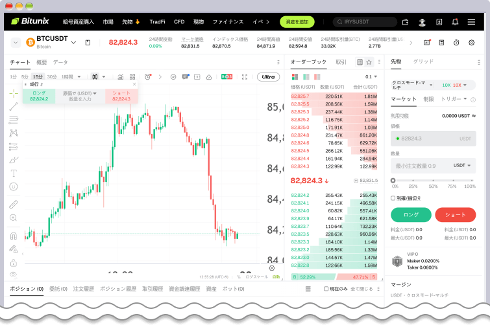Open the chart layout grid icon

coord(132,76)
